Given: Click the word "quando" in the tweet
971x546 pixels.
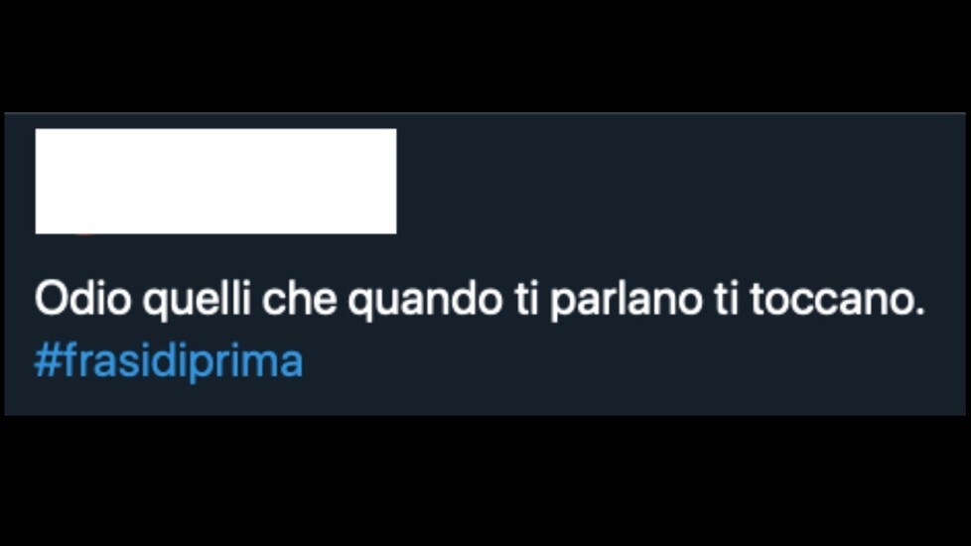Looking at the screenshot, I should tap(425, 301).
